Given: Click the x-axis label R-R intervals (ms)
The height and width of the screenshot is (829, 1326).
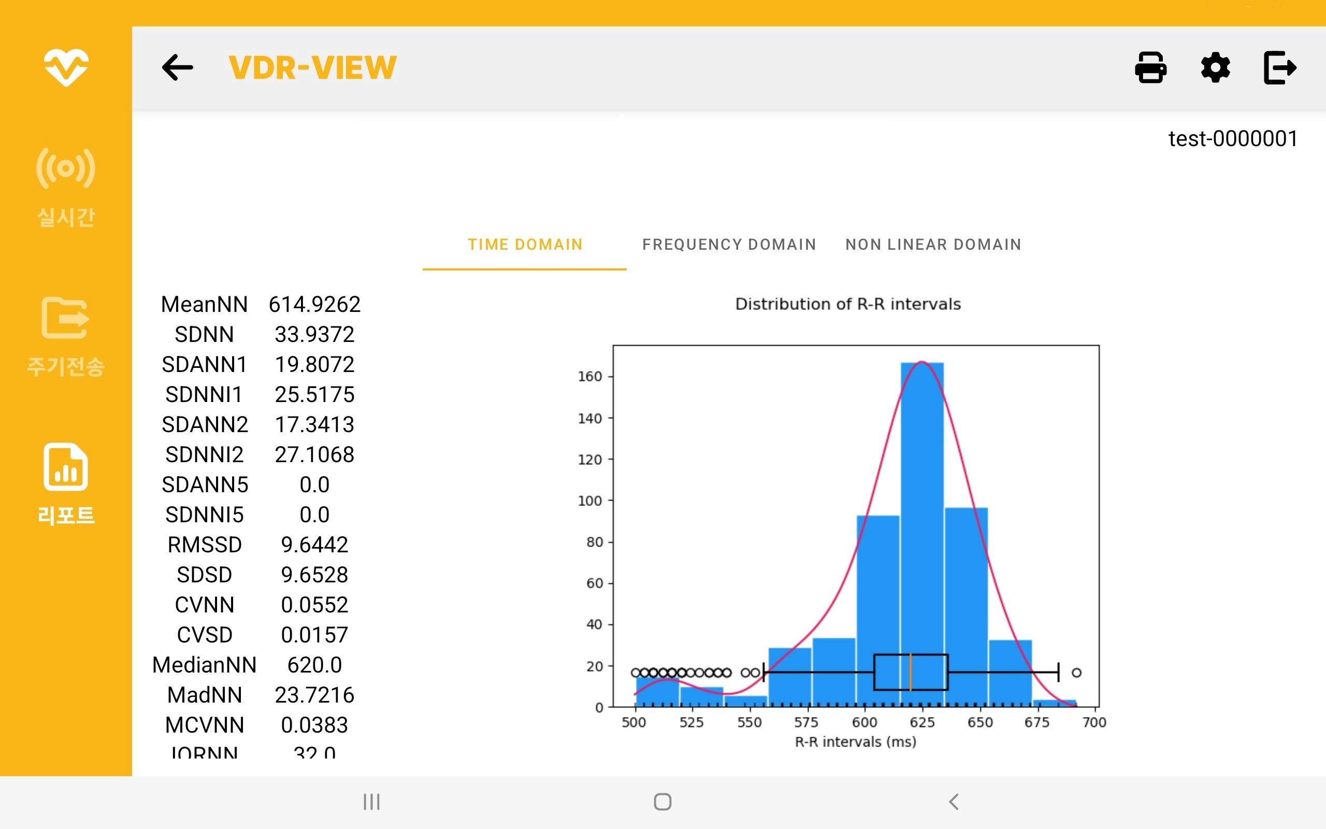Looking at the screenshot, I should (855, 742).
